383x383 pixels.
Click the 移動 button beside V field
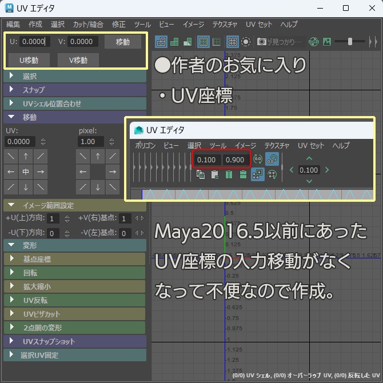(x=123, y=42)
